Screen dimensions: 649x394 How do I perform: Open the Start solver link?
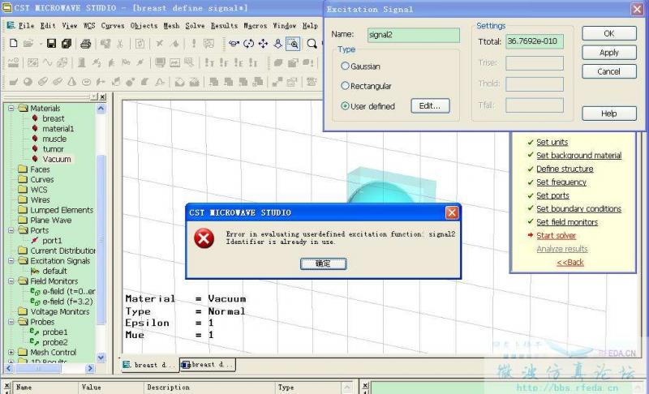pos(556,236)
